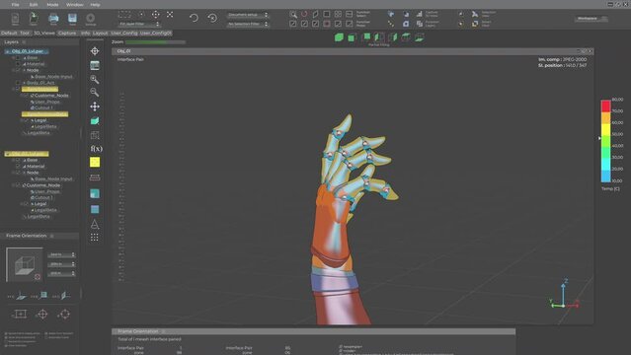Click the second green cube view icon
The height and width of the screenshot is (355, 631).
(353, 37)
